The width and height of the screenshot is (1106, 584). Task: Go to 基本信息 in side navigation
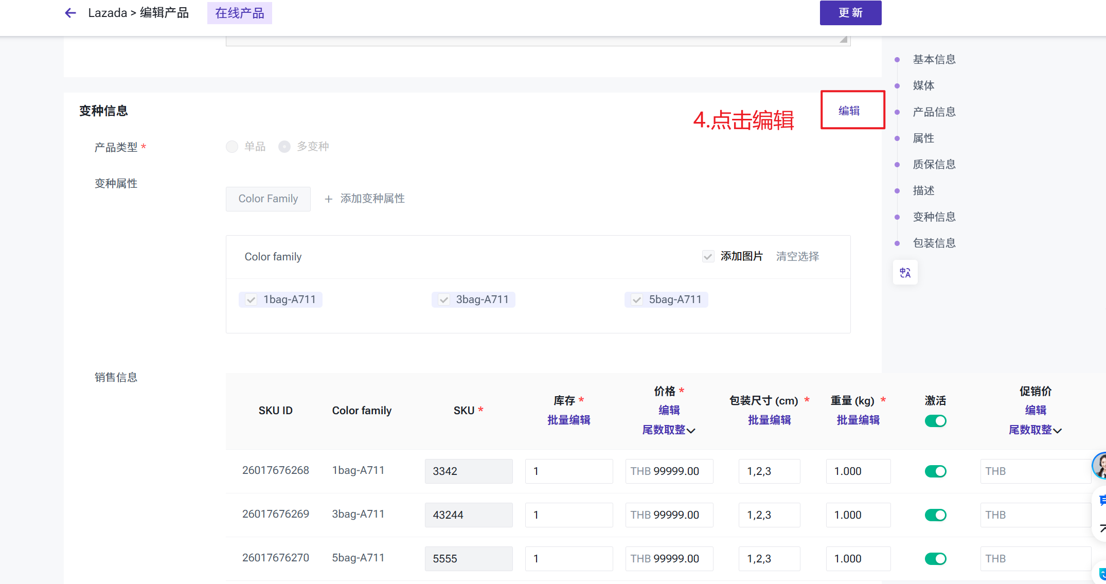coord(934,60)
